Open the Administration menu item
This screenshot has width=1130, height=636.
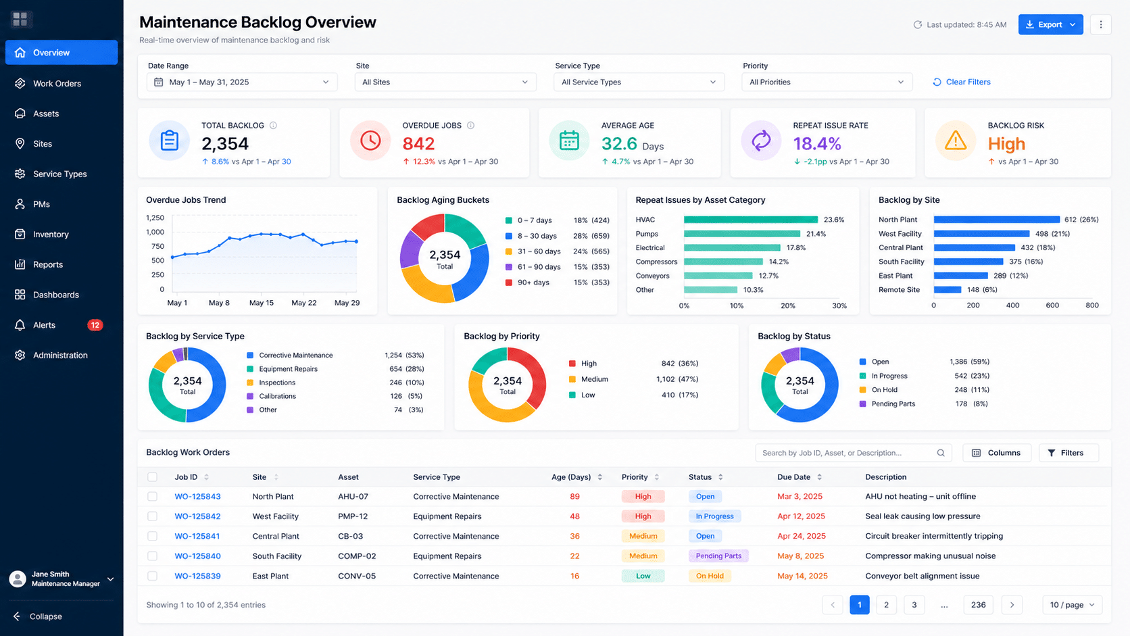point(62,355)
